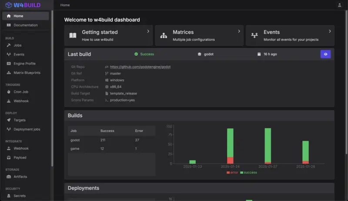Viewport: 348px width, 201px height.
Task: Click the Deployments section heading
Action: point(84,188)
